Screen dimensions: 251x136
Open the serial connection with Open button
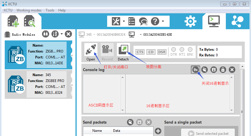tap(91, 52)
